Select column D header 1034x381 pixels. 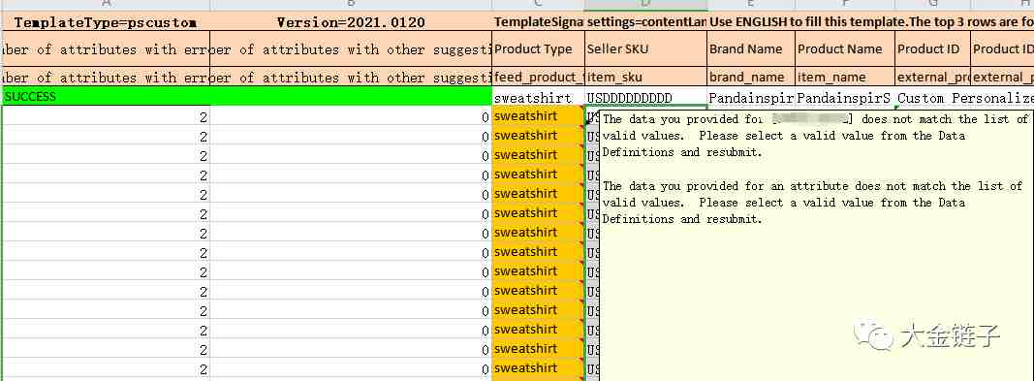(x=645, y=5)
